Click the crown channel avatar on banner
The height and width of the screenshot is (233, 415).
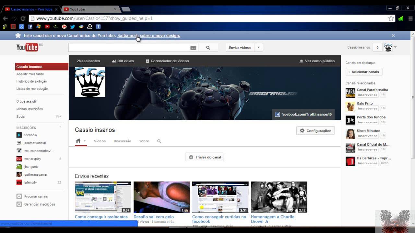tap(90, 82)
